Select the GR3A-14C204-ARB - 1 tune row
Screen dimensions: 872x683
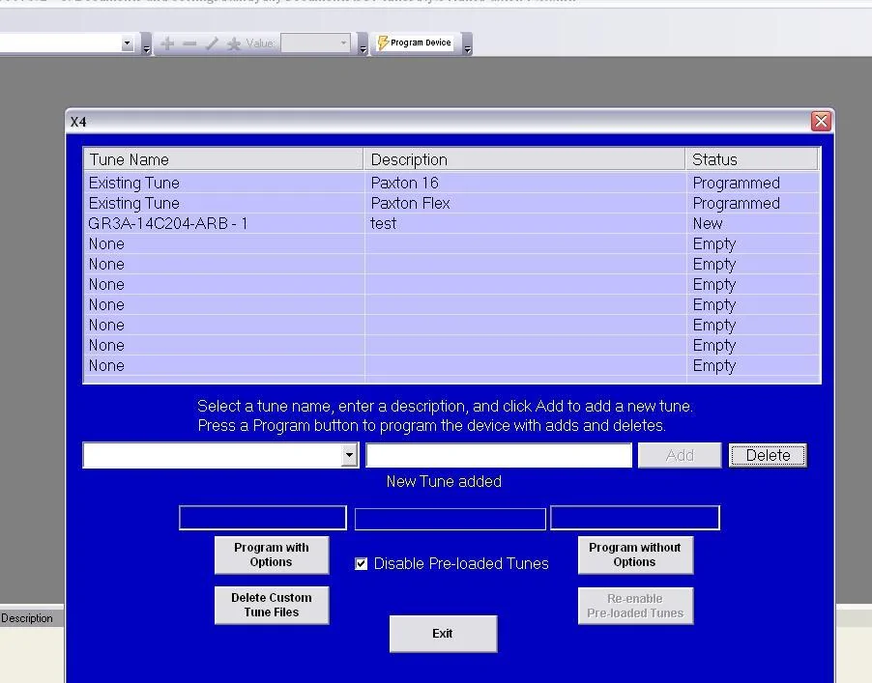click(451, 223)
